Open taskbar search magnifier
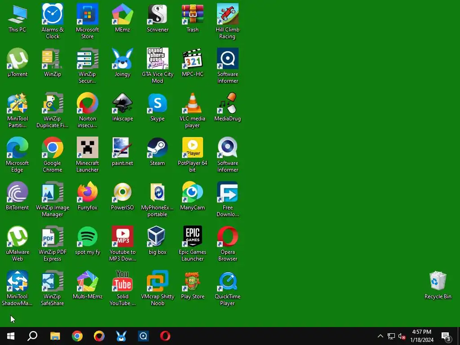 pyautogui.click(x=32, y=336)
